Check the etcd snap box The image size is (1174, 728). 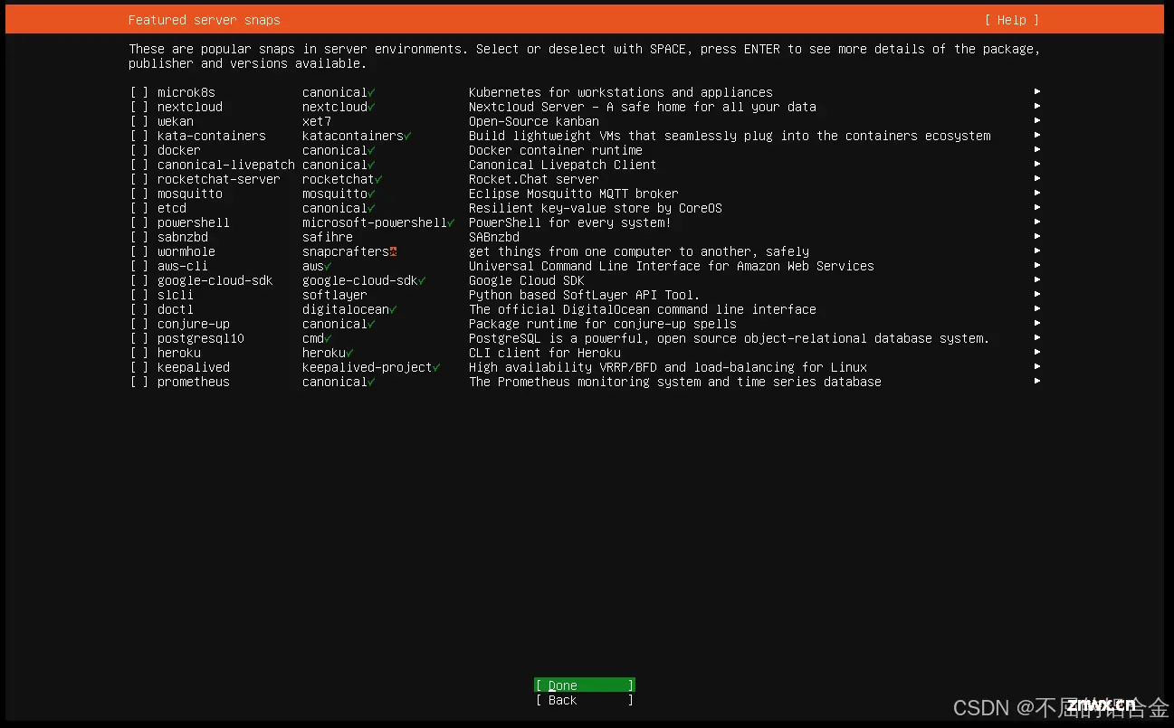tap(138, 208)
